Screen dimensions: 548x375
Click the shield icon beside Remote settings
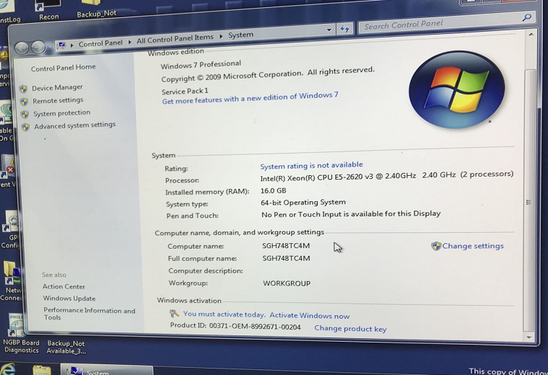click(x=24, y=102)
